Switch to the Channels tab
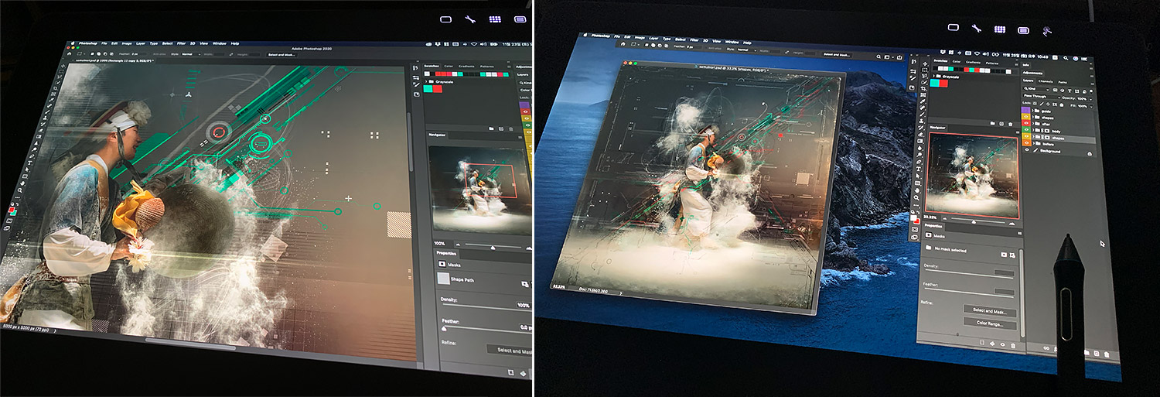 point(1045,80)
